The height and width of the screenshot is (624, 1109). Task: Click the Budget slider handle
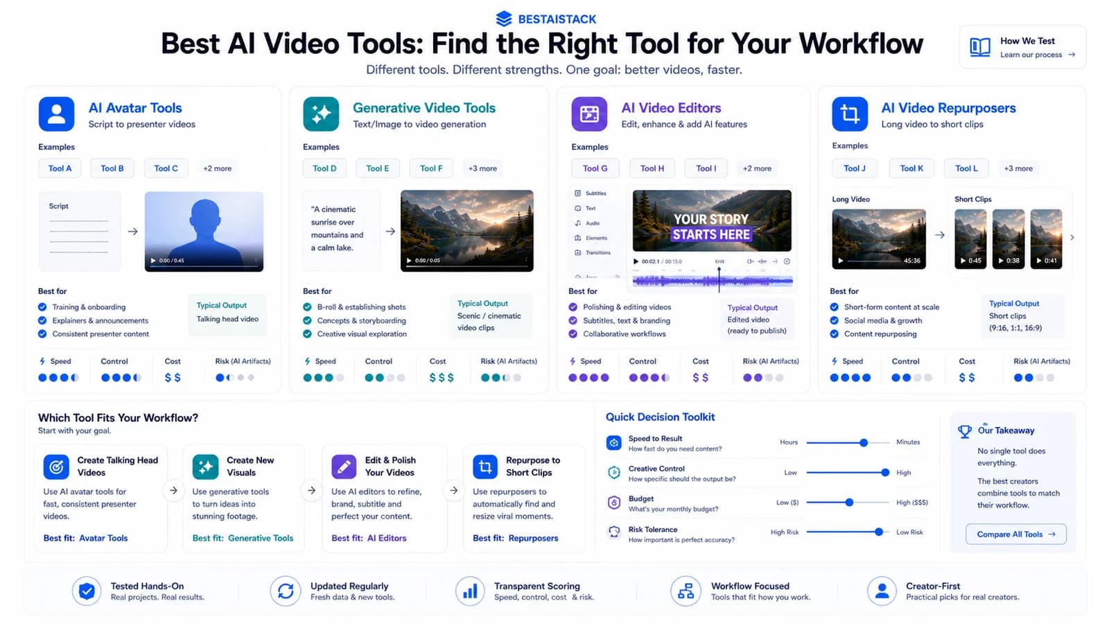pyautogui.click(x=849, y=502)
